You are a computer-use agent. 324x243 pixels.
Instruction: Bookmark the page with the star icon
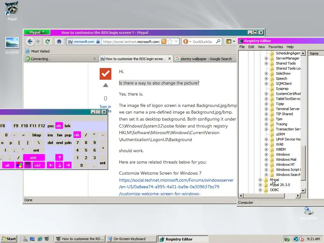pyautogui.click(x=170, y=41)
